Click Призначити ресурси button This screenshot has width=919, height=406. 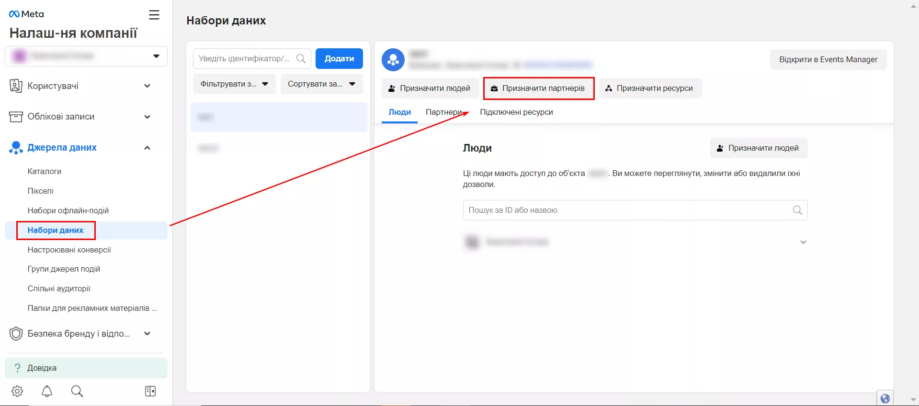[650, 88]
